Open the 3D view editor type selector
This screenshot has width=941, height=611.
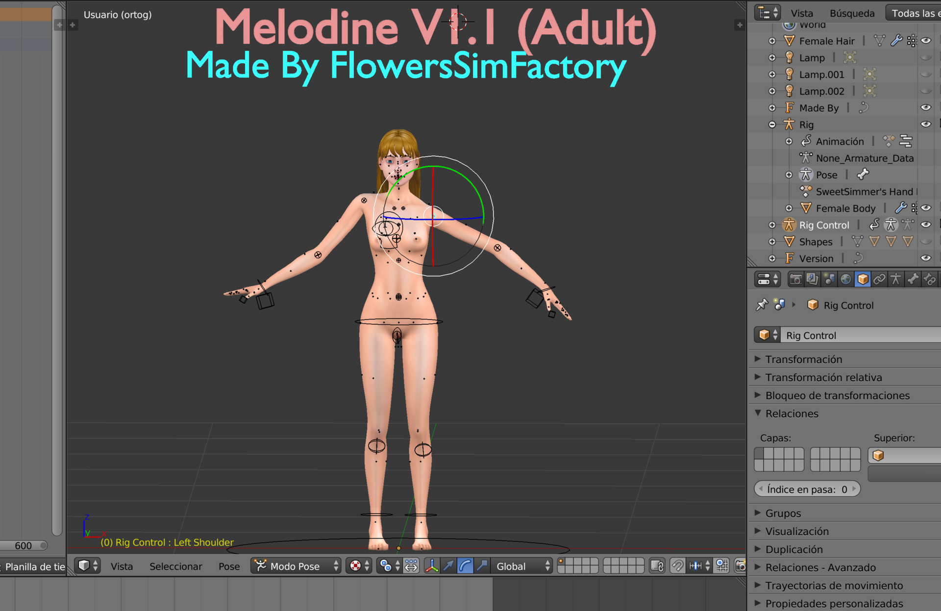pos(88,566)
